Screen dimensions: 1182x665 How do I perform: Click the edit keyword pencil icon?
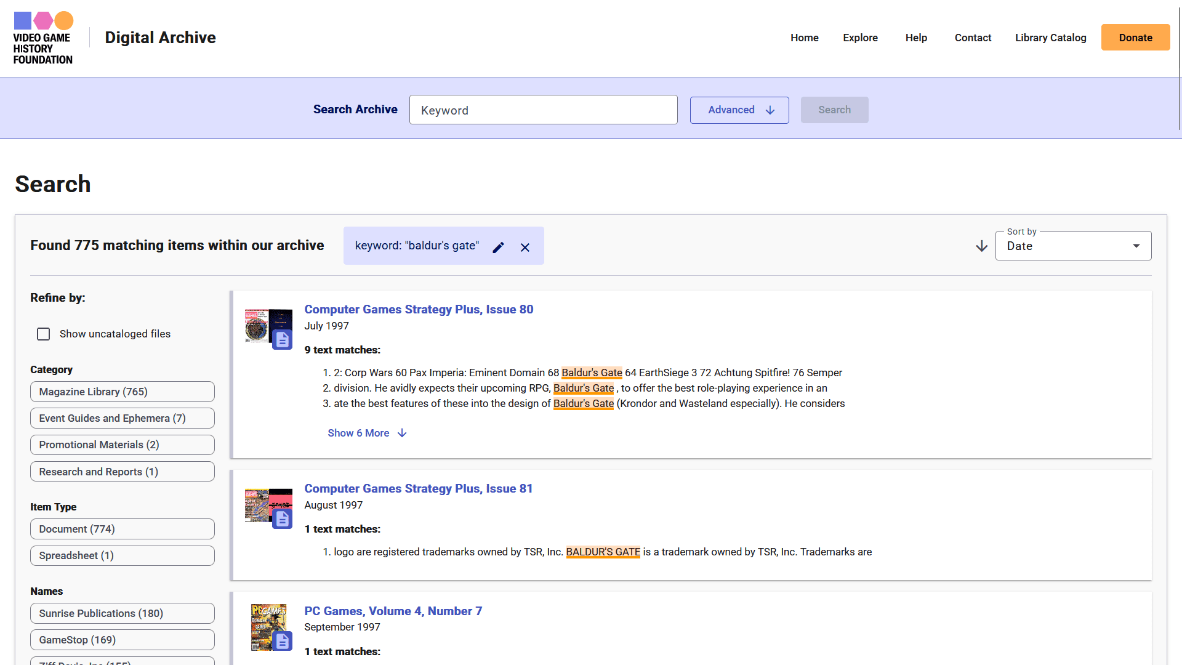coord(499,245)
